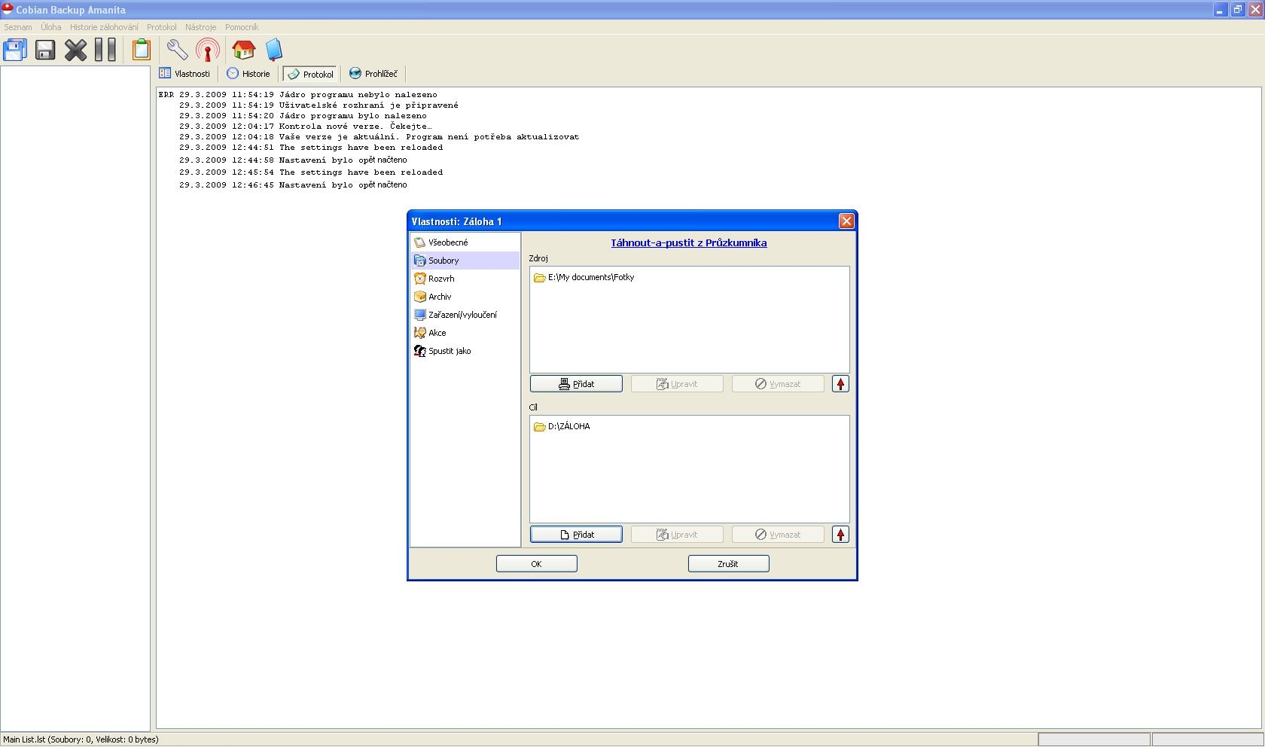
Task: Click the single floppy disk save icon
Action: (45, 50)
